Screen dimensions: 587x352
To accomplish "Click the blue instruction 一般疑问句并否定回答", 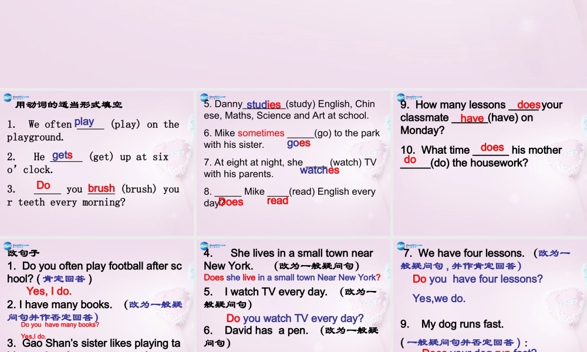I will point(460,342).
